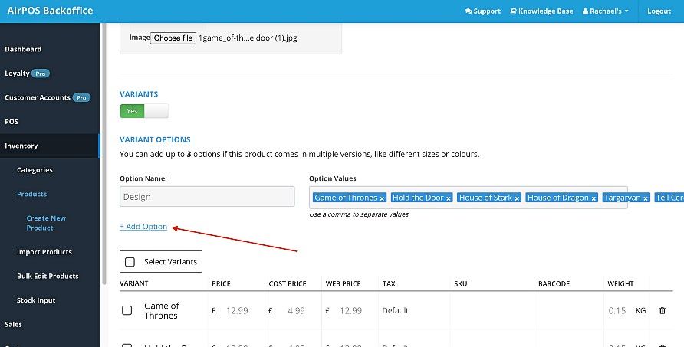Remove the House of Stark option tag

click(517, 198)
